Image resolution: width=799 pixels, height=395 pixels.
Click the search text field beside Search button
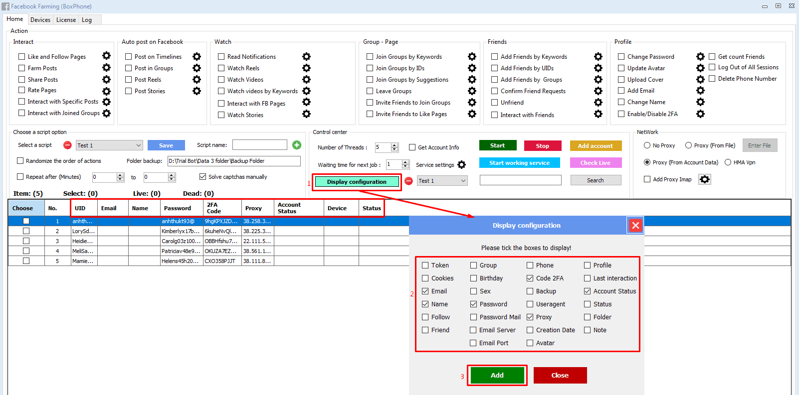(521, 180)
